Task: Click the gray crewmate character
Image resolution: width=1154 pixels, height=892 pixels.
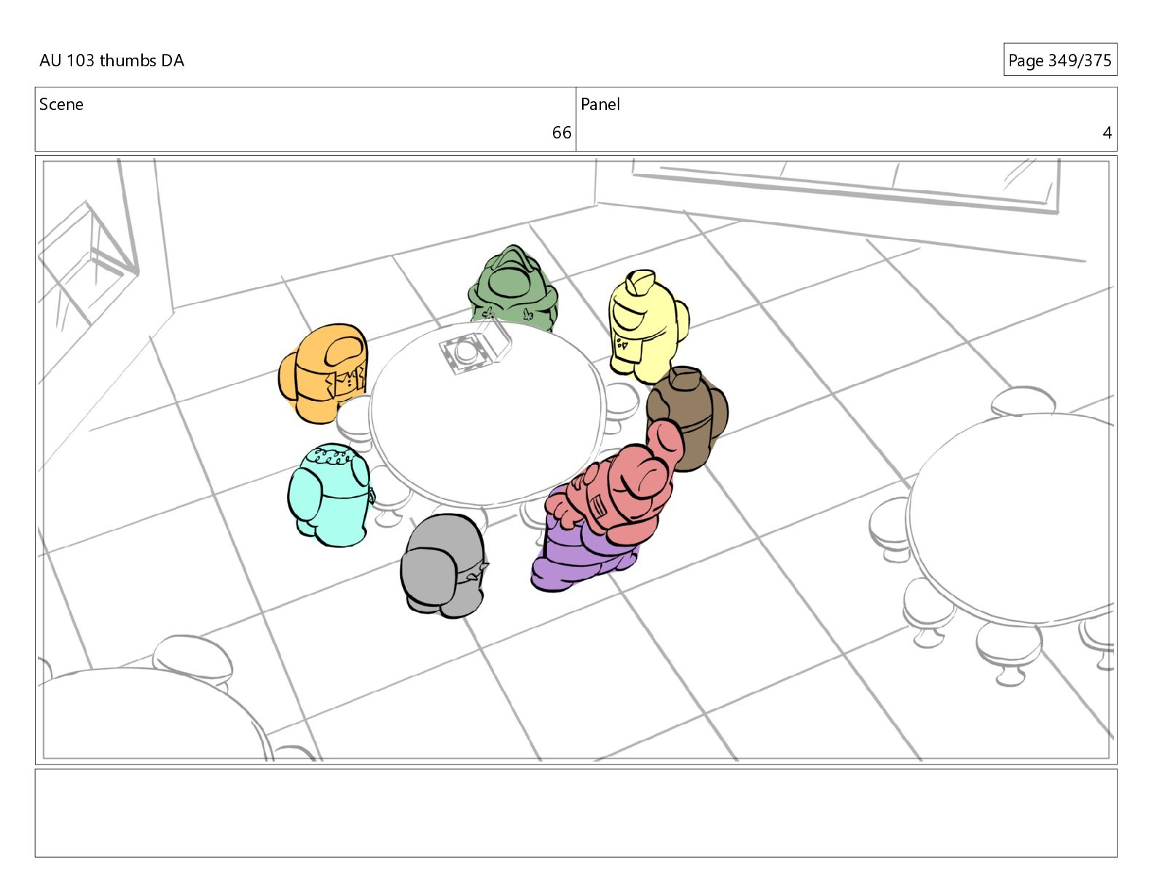Action: click(443, 566)
